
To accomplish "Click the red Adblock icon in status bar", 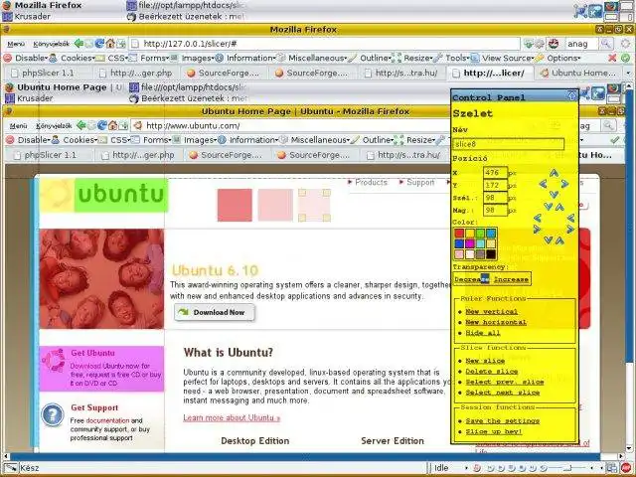I will click(626, 468).
